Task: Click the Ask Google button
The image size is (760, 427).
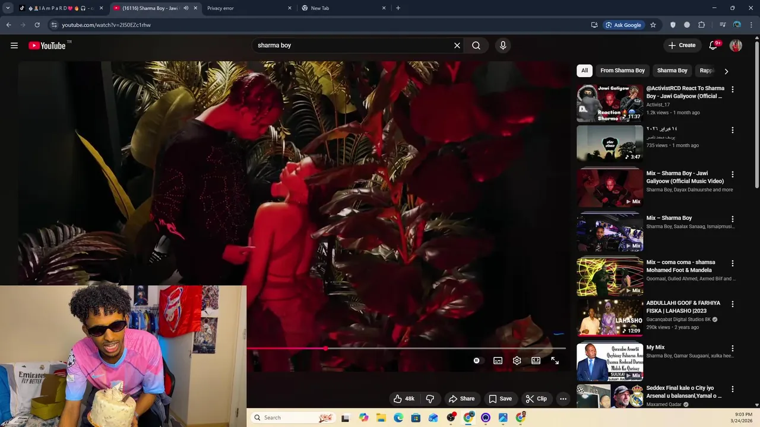Action: 623,25
